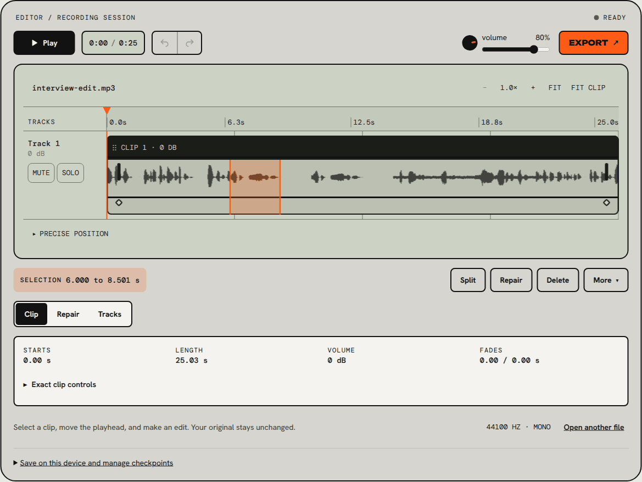Open another file link

point(594,427)
